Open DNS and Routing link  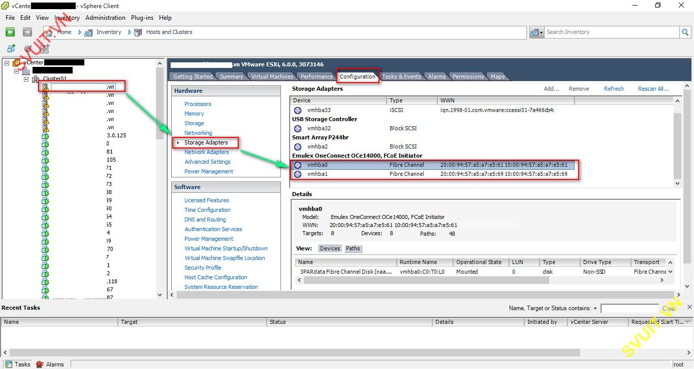205,219
